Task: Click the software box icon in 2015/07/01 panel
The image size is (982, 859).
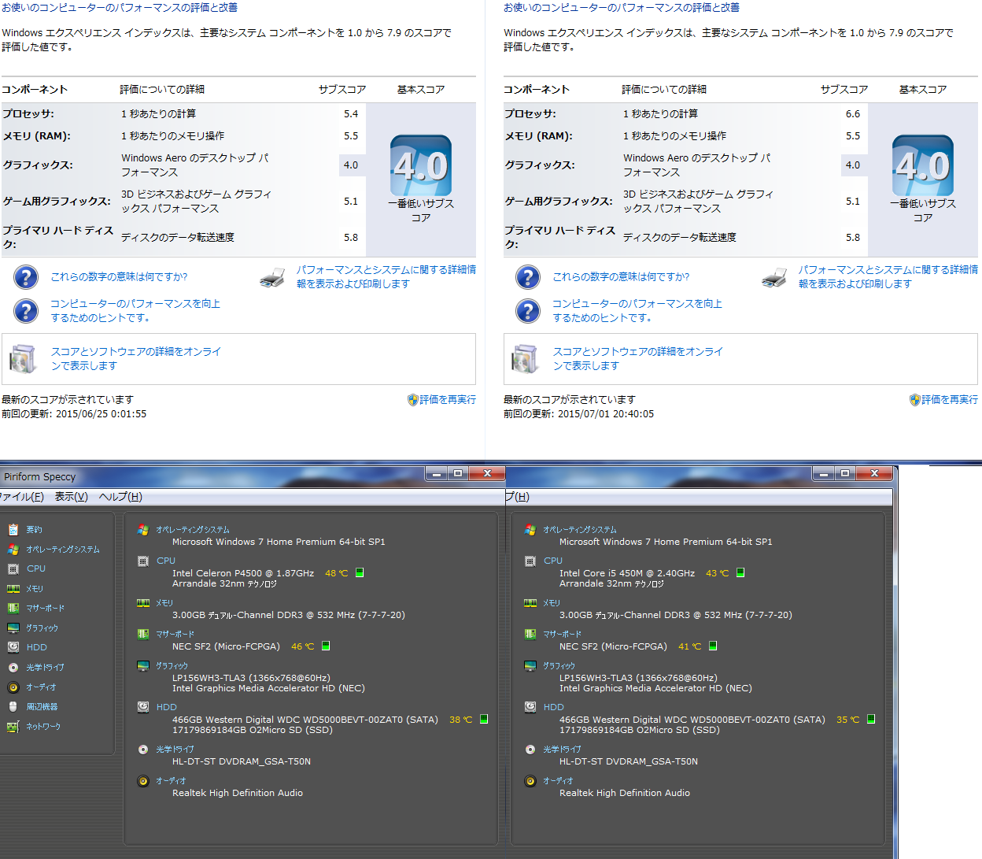Action: coord(525,359)
